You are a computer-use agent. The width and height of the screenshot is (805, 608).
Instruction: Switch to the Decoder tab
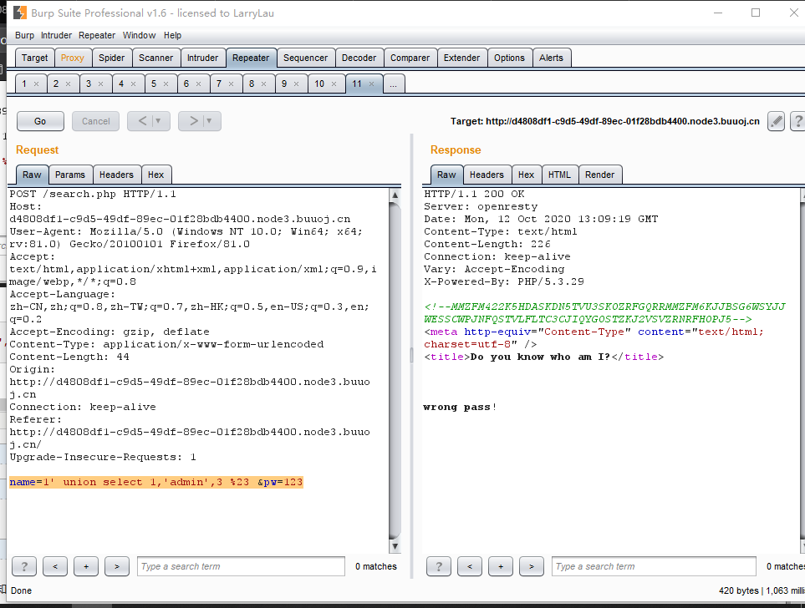pyautogui.click(x=359, y=58)
